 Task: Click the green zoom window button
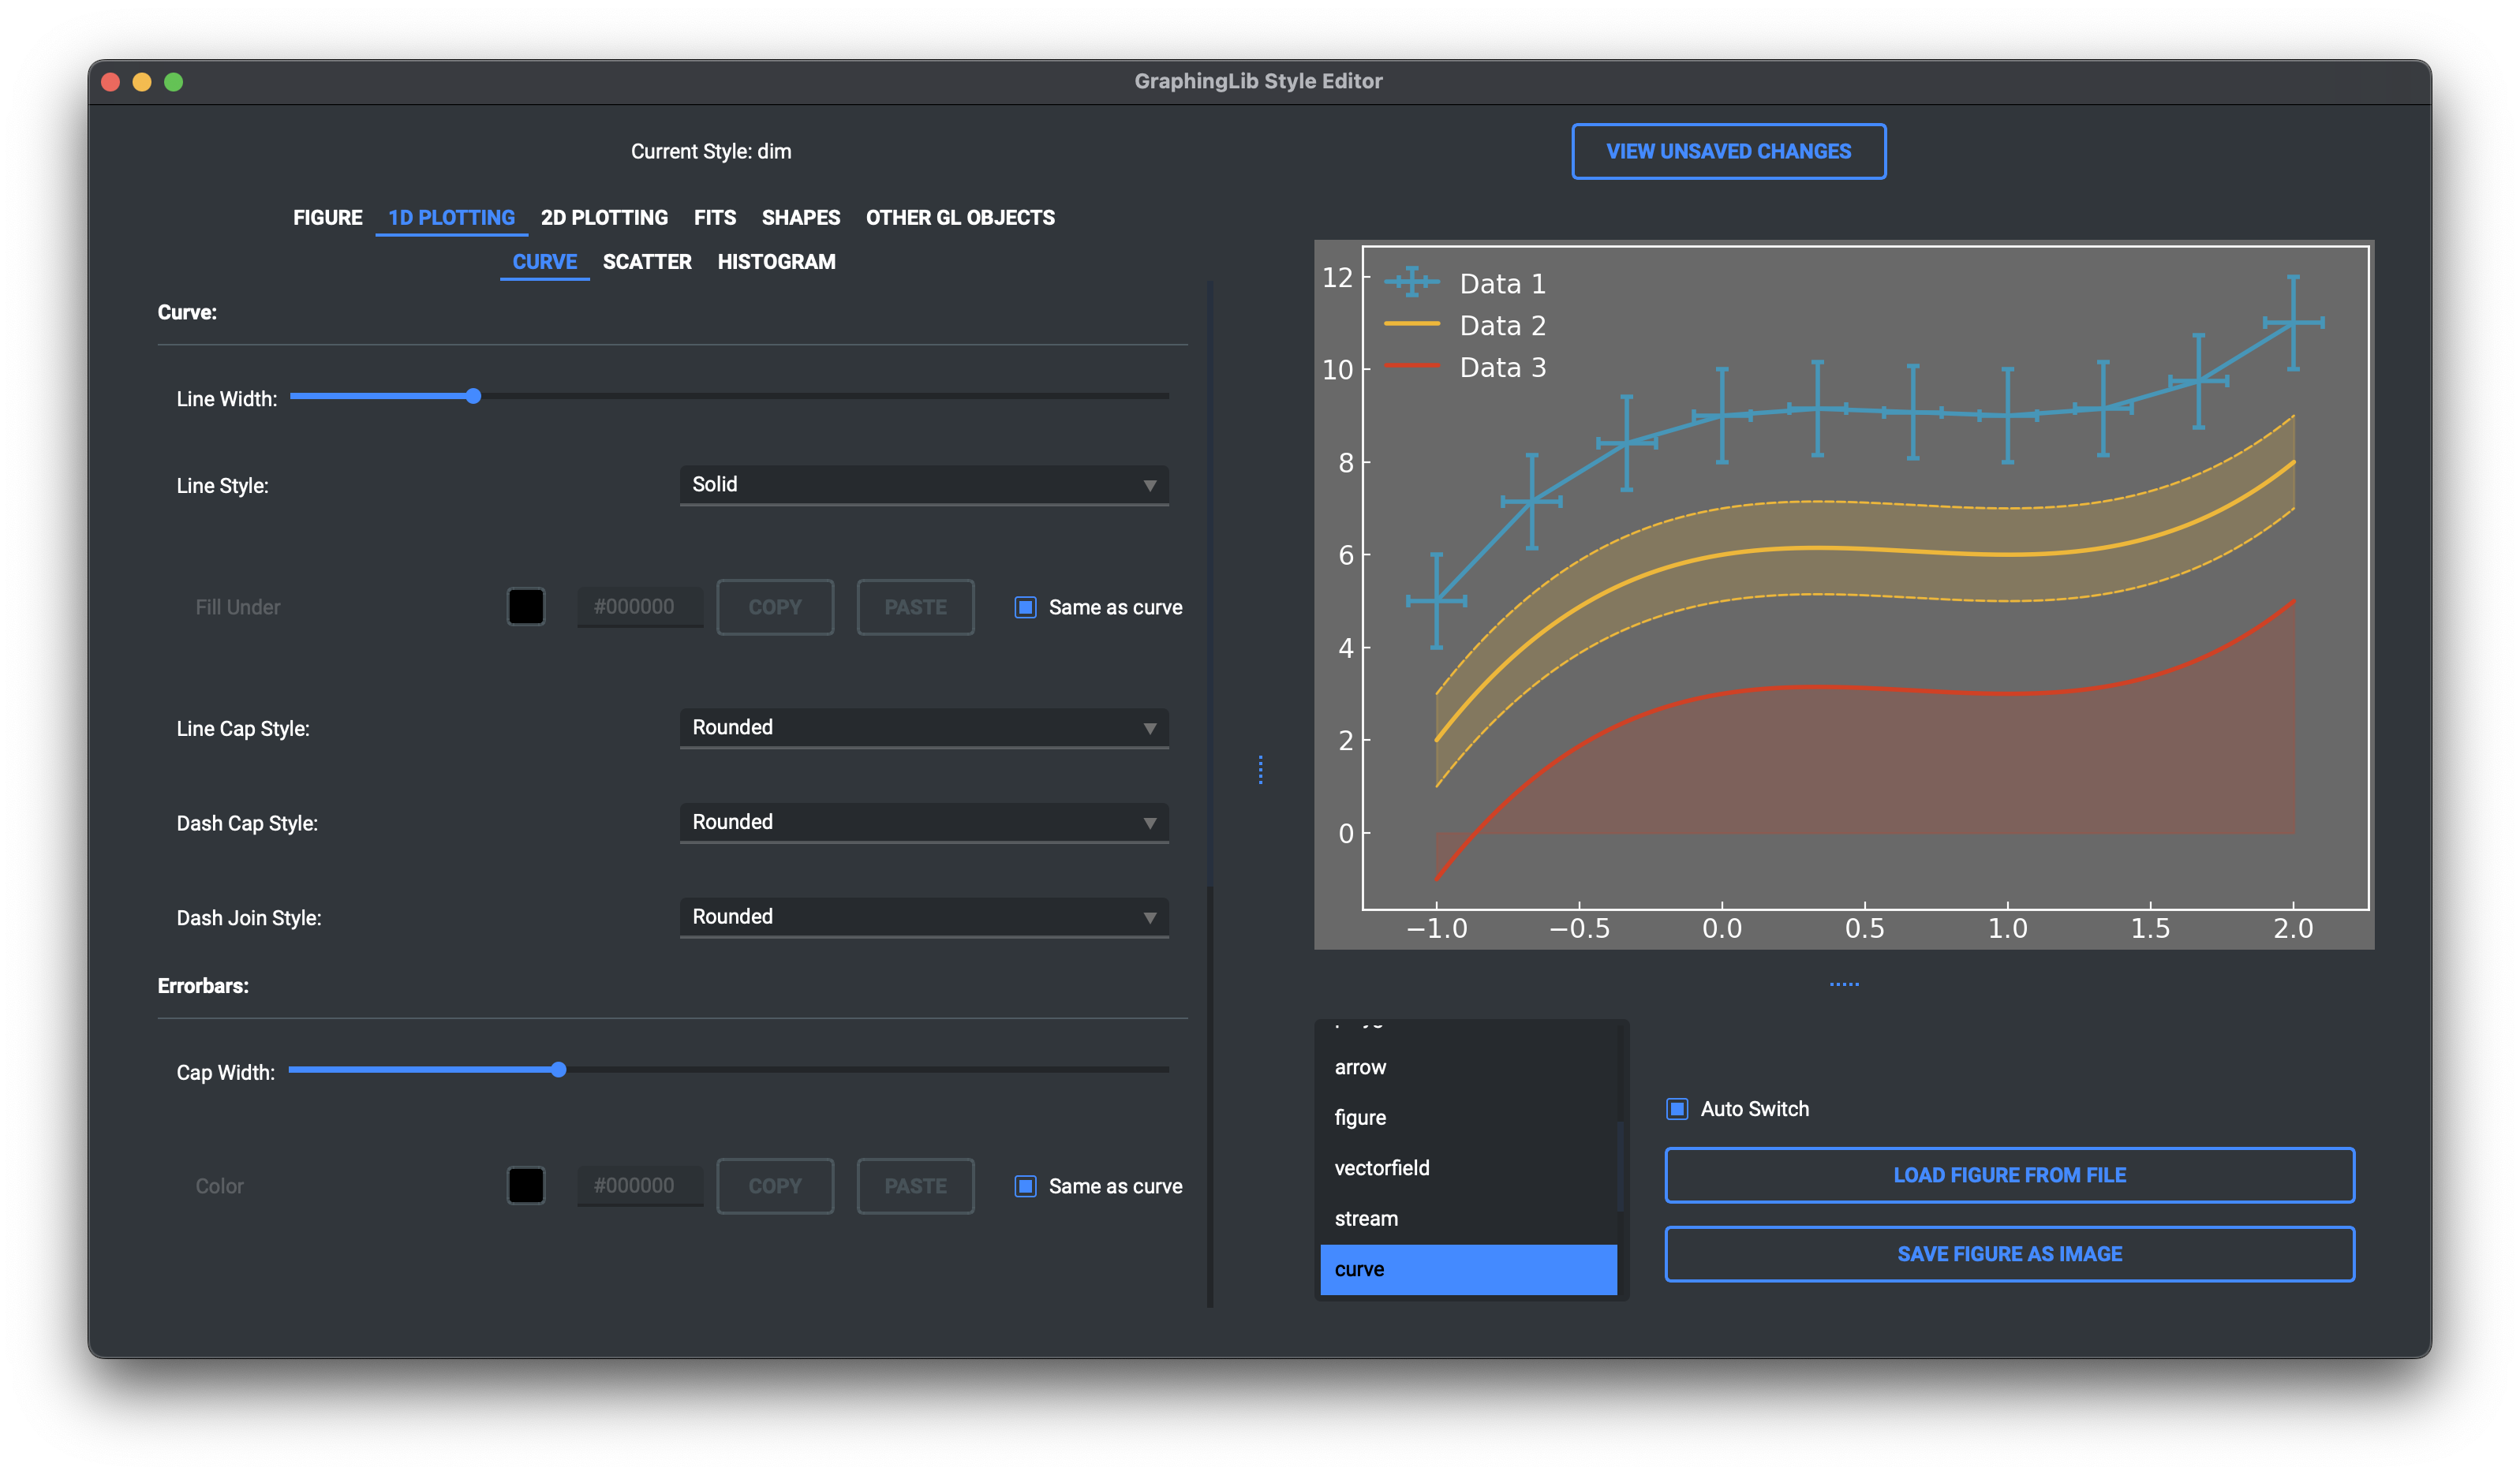[173, 82]
